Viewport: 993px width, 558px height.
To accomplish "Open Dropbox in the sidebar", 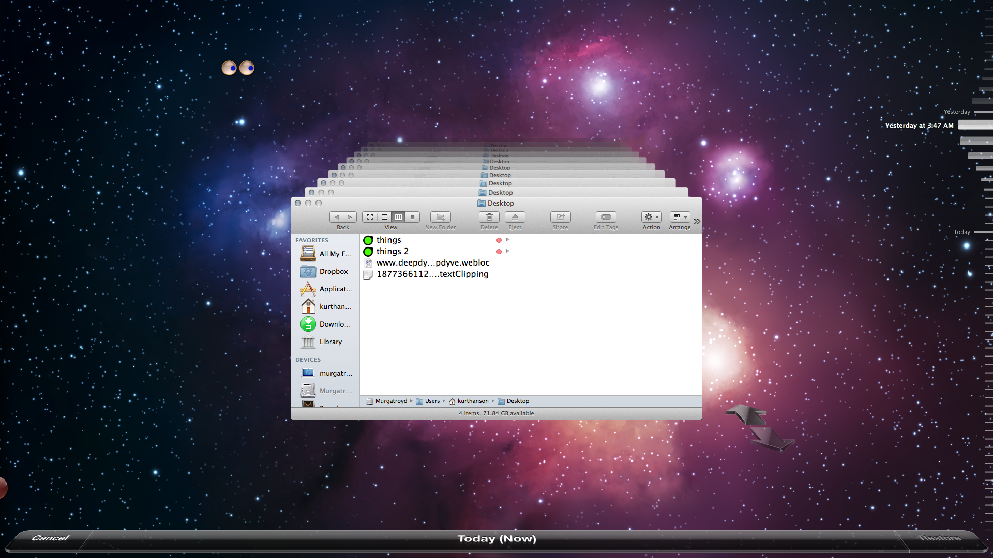I will click(x=333, y=271).
